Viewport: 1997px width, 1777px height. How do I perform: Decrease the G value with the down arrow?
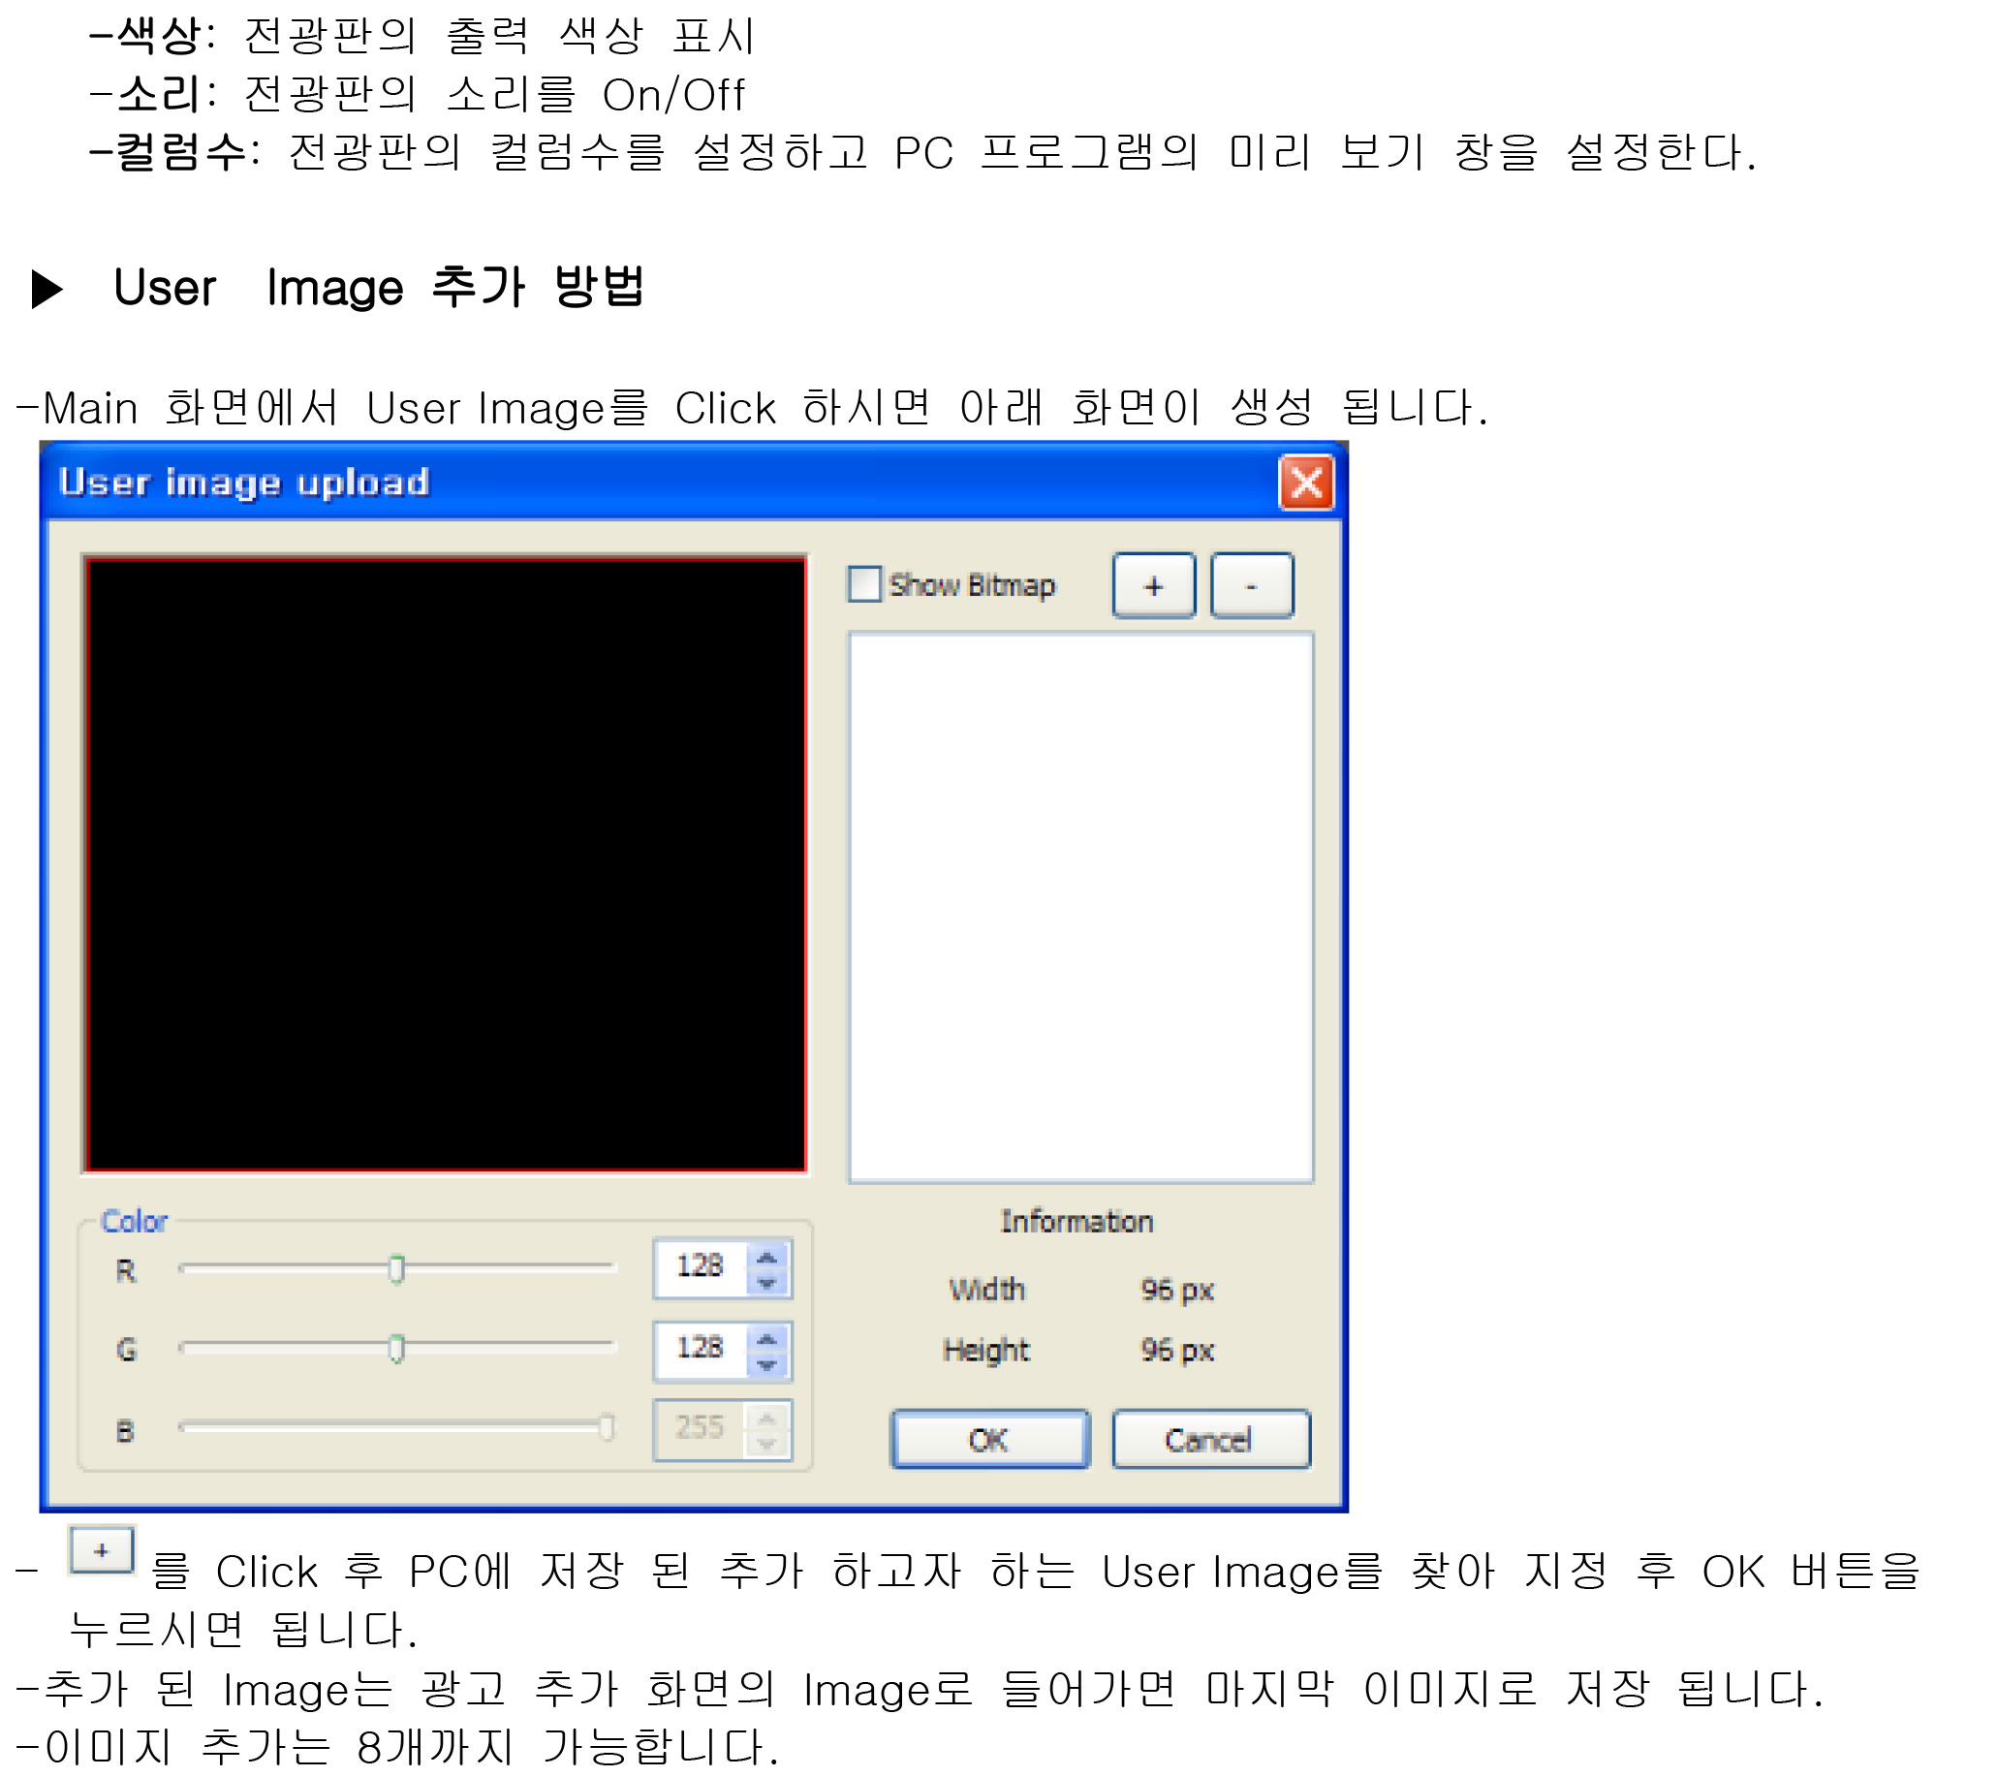click(x=767, y=1365)
